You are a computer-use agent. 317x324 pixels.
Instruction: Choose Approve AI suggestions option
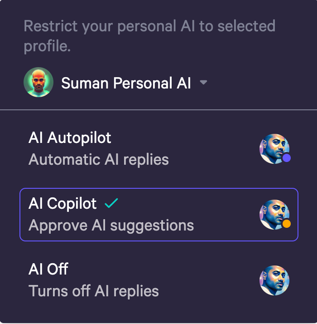(111, 226)
